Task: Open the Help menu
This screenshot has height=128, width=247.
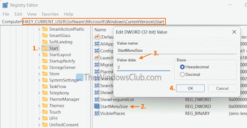Action: click(x=68, y=14)
